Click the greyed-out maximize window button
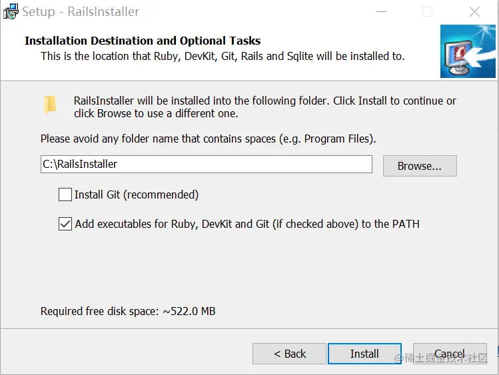This screenshot has height=375, width=499. pos(427,12)
